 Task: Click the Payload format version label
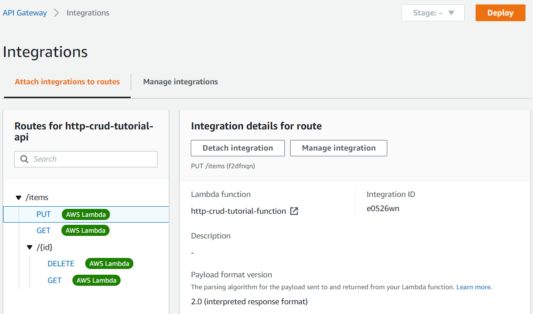(231, 275)
